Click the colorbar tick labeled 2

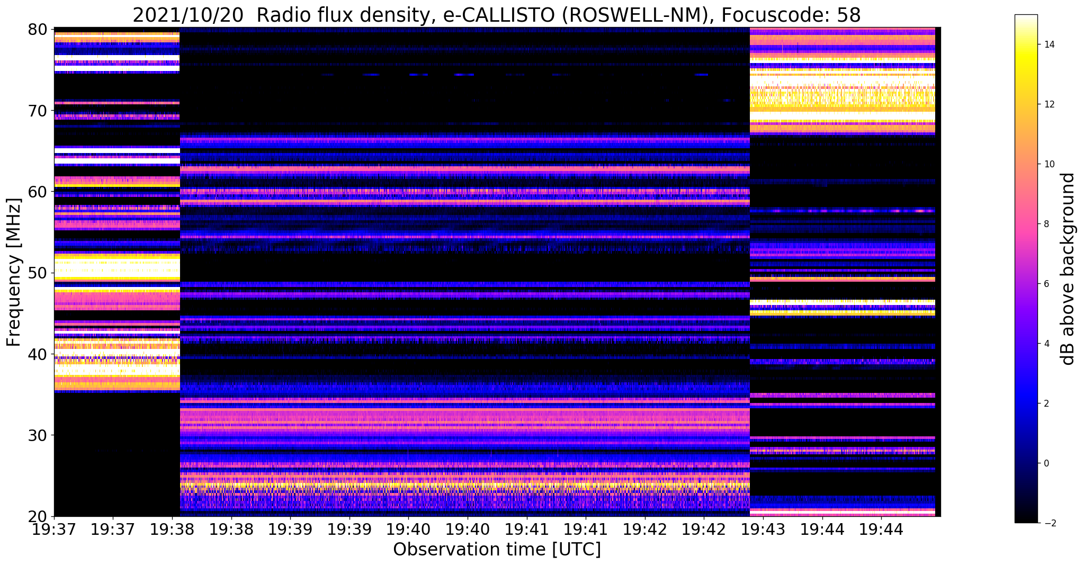(1046, 403)
